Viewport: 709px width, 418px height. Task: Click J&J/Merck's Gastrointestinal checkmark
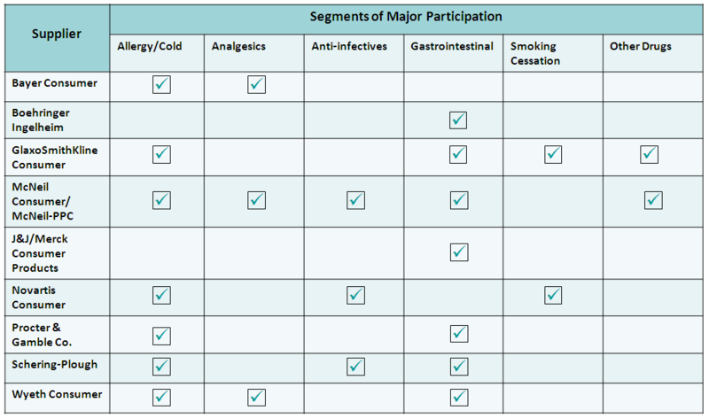(458, 252)
